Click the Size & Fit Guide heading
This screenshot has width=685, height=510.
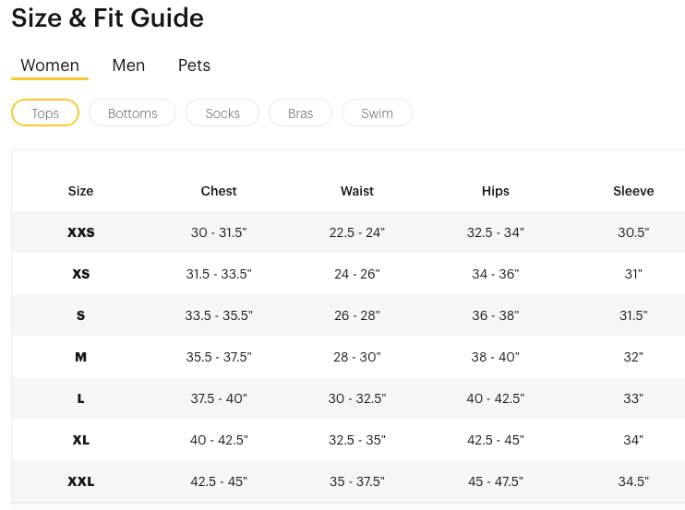107,18
